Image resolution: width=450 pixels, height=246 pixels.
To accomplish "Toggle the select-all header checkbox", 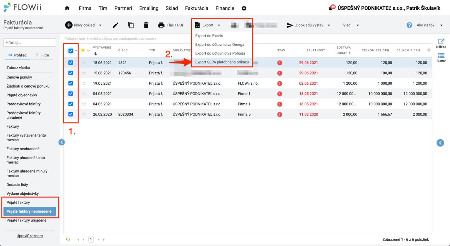I will click(71, 51).
